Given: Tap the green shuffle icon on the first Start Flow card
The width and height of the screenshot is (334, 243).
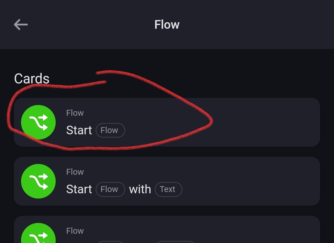Looking at the screenshot, I should [x=38, y=122].
